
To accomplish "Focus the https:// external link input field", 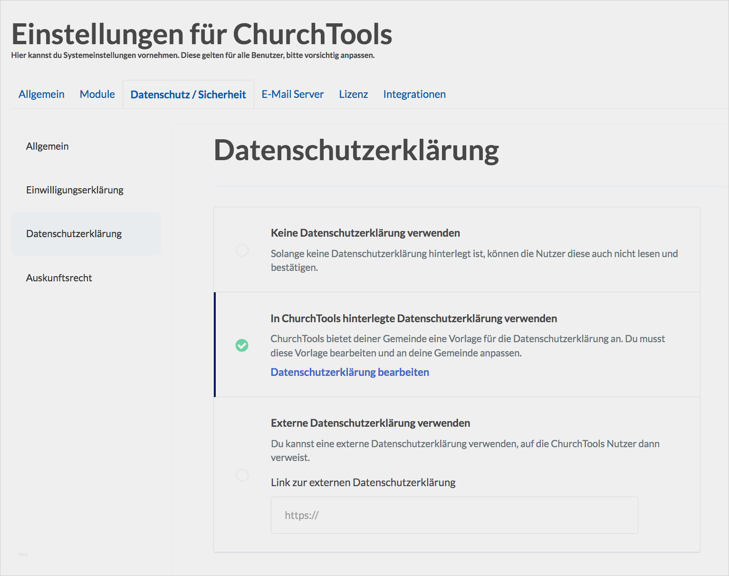I will [x=454, y=515].
